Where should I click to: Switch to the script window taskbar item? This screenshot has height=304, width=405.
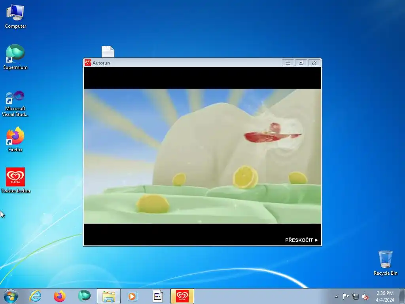(x=157, y=296)
